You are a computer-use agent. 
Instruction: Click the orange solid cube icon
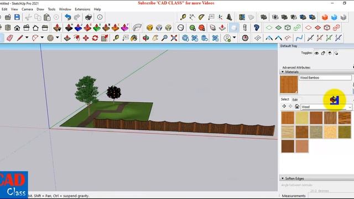click(x=325, y=17)
